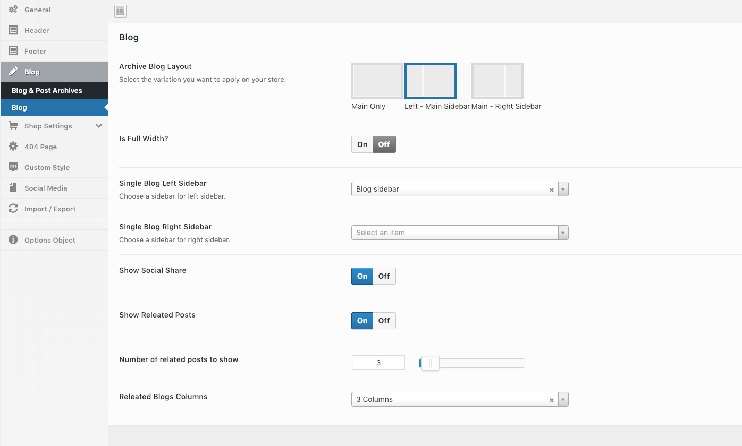Click the related posts number slider handle
742x446 pixels.
(431, 363)
